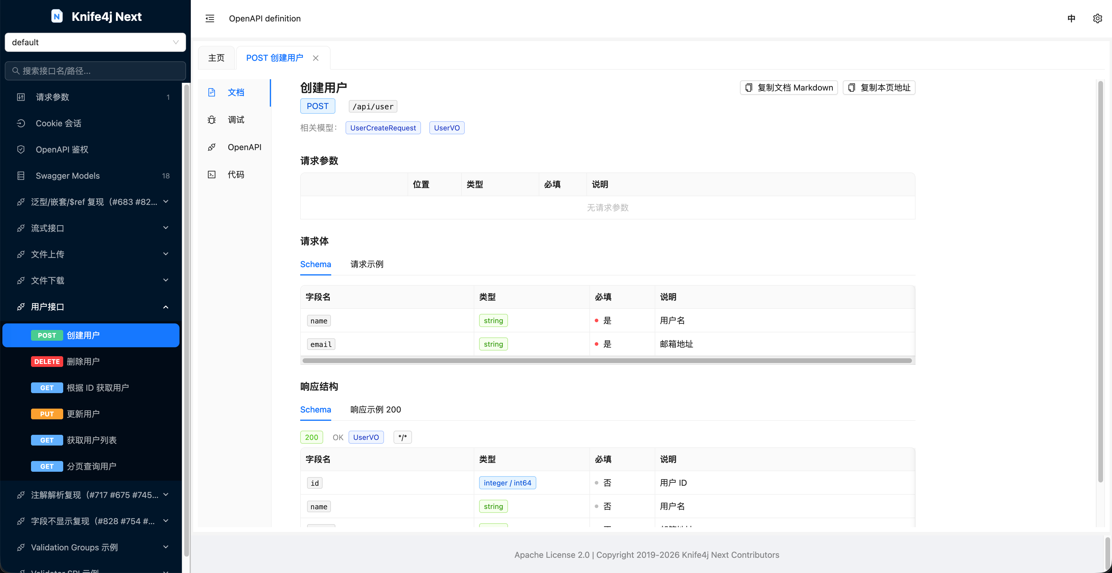Open Cookie 会话 in the sidebar
The height and width of the screenshot is (573, 1112).
point(91,123)
